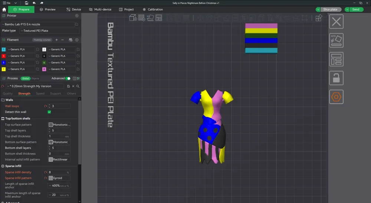Click the red filament 3 color swatch

4,56
